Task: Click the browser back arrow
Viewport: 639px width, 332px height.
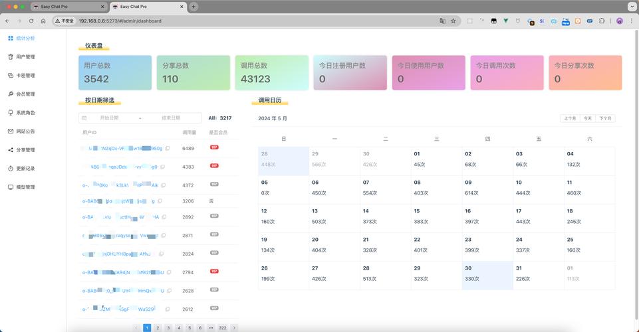Action: coord(7,21)
